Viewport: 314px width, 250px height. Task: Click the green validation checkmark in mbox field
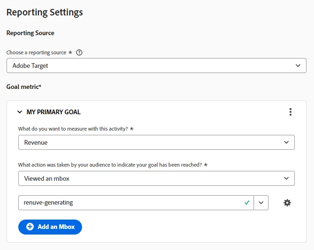(247, 203)
